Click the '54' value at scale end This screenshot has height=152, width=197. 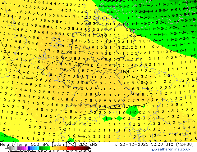pyautogui.click(x=89, y=151)
